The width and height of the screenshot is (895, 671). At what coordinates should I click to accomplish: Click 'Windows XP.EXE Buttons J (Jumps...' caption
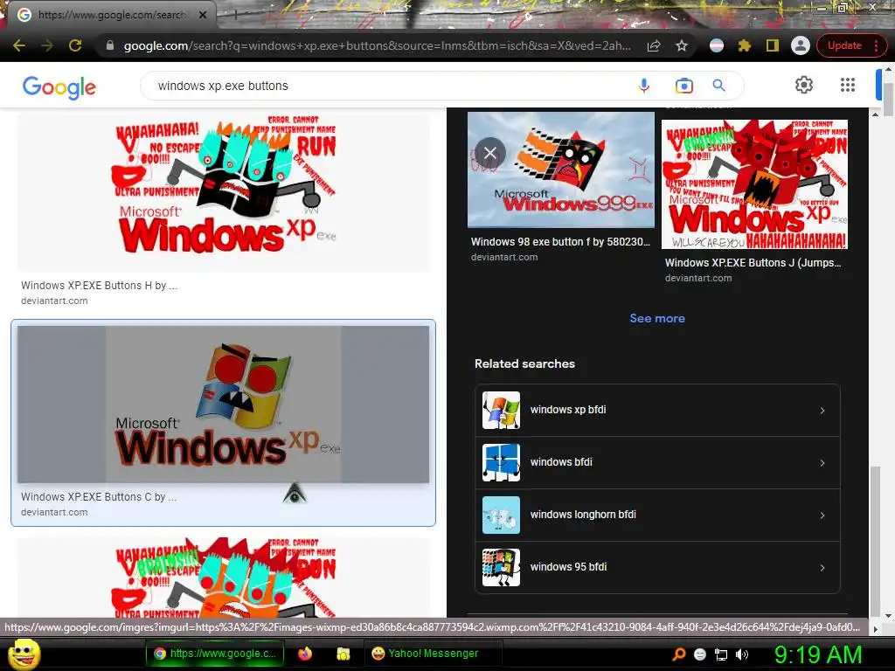coord(753,263)
